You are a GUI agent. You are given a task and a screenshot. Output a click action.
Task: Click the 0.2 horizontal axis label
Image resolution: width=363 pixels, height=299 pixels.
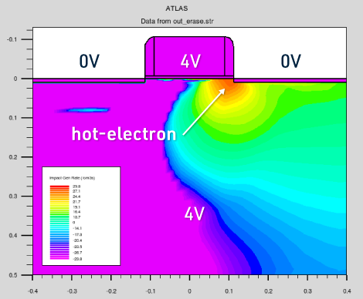pyautogui.click(x=269, y=291)
